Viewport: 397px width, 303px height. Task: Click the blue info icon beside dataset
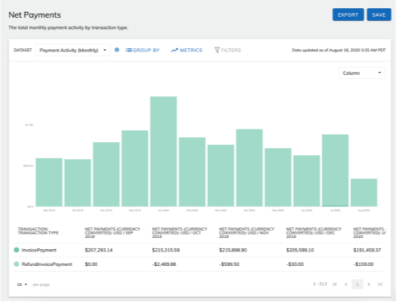117,50
